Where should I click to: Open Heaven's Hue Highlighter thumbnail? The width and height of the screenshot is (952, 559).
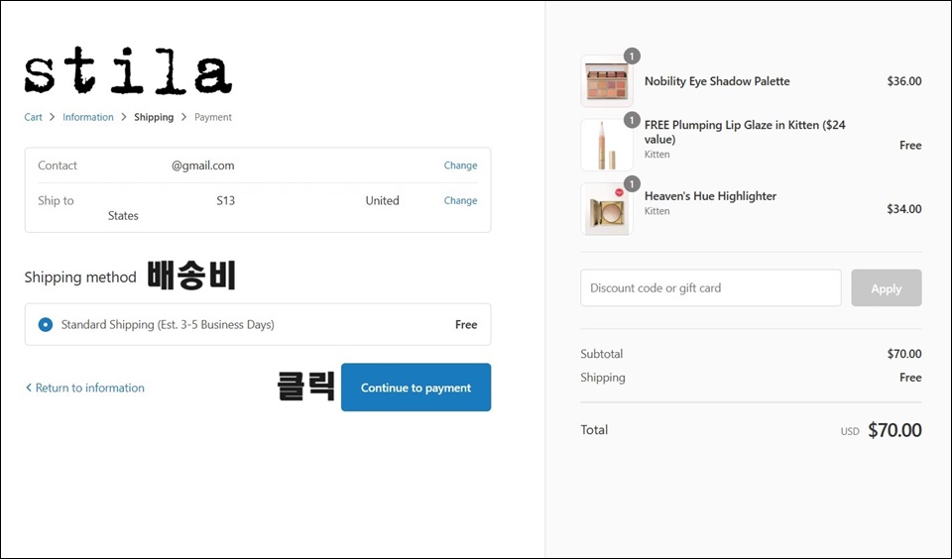point(607,209)
